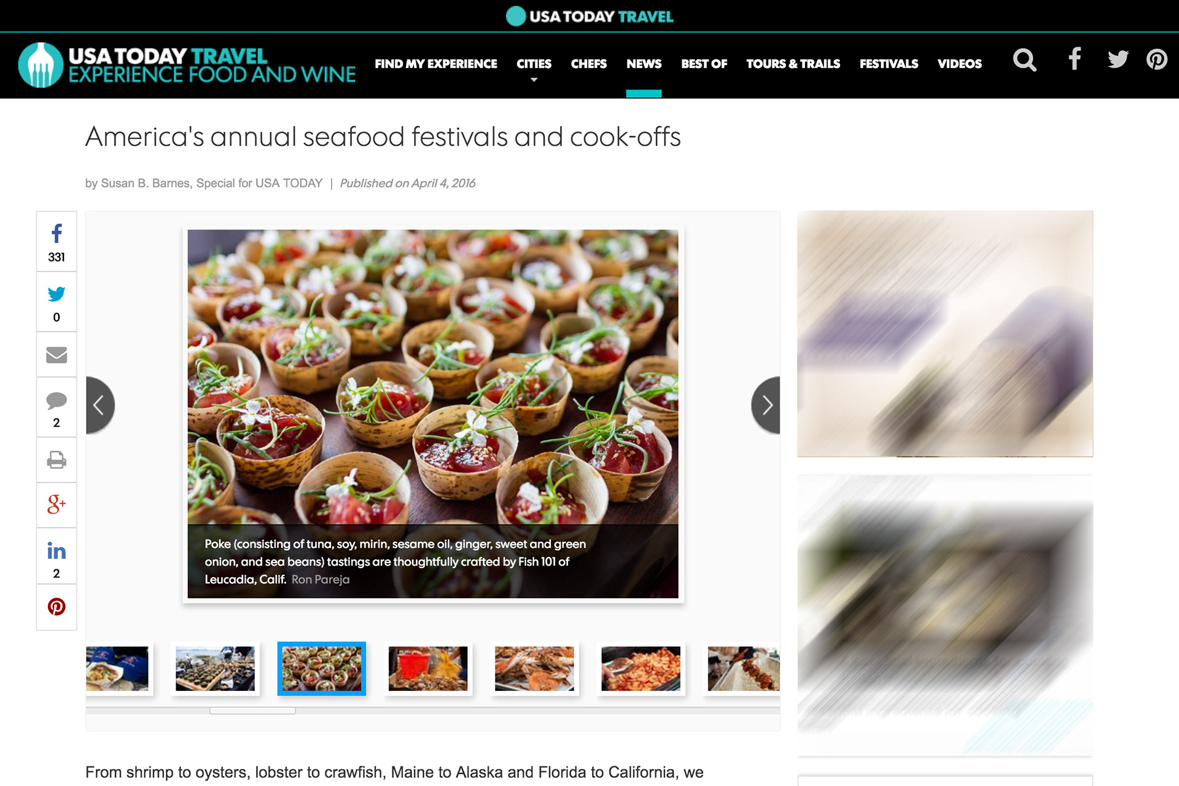Click the gallery thumbnail scrollbar handle
1179x786 pixels.
(x=252, y=710)
